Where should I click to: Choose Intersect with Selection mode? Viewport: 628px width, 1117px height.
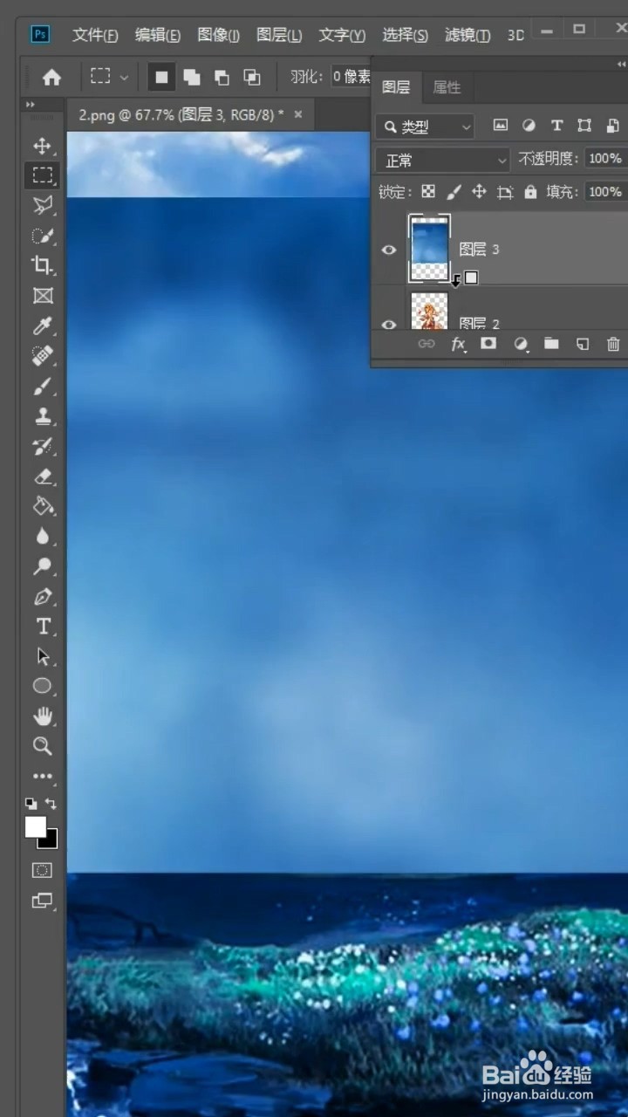tap(251, 78)
